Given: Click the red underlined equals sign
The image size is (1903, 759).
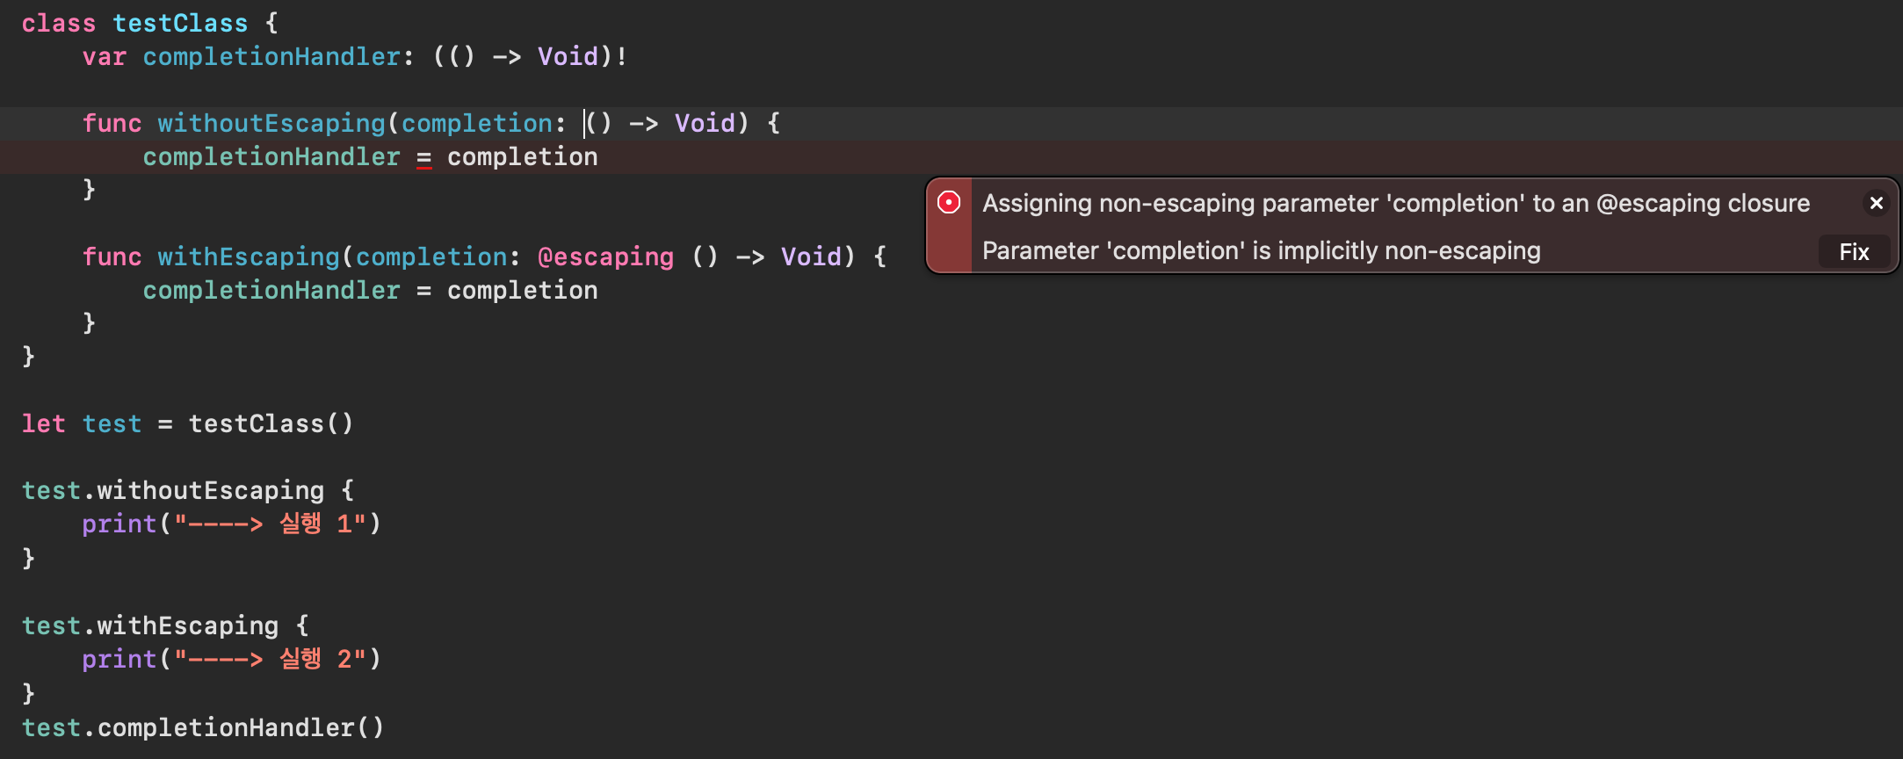Looking at the screenshot, I should 423,156.
